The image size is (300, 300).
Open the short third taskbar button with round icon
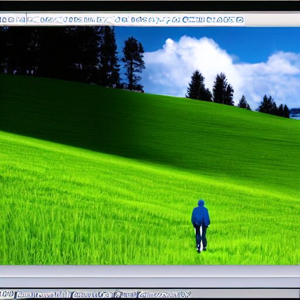[x=125, y=295]
